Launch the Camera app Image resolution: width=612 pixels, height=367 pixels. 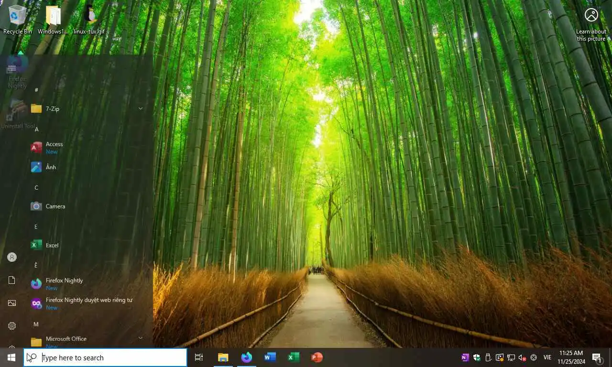coord(86,206)
